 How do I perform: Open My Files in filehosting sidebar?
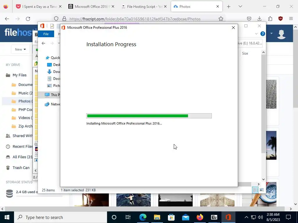(16, 75)
